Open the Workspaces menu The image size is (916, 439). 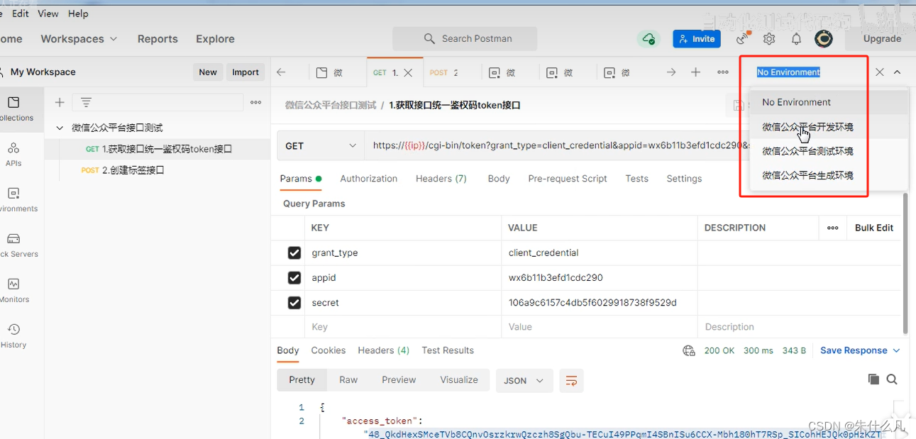pyautogui.click(x=79, y=39)
